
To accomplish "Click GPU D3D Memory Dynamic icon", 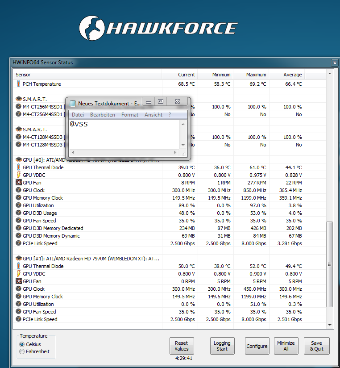I will coord(19,235).
